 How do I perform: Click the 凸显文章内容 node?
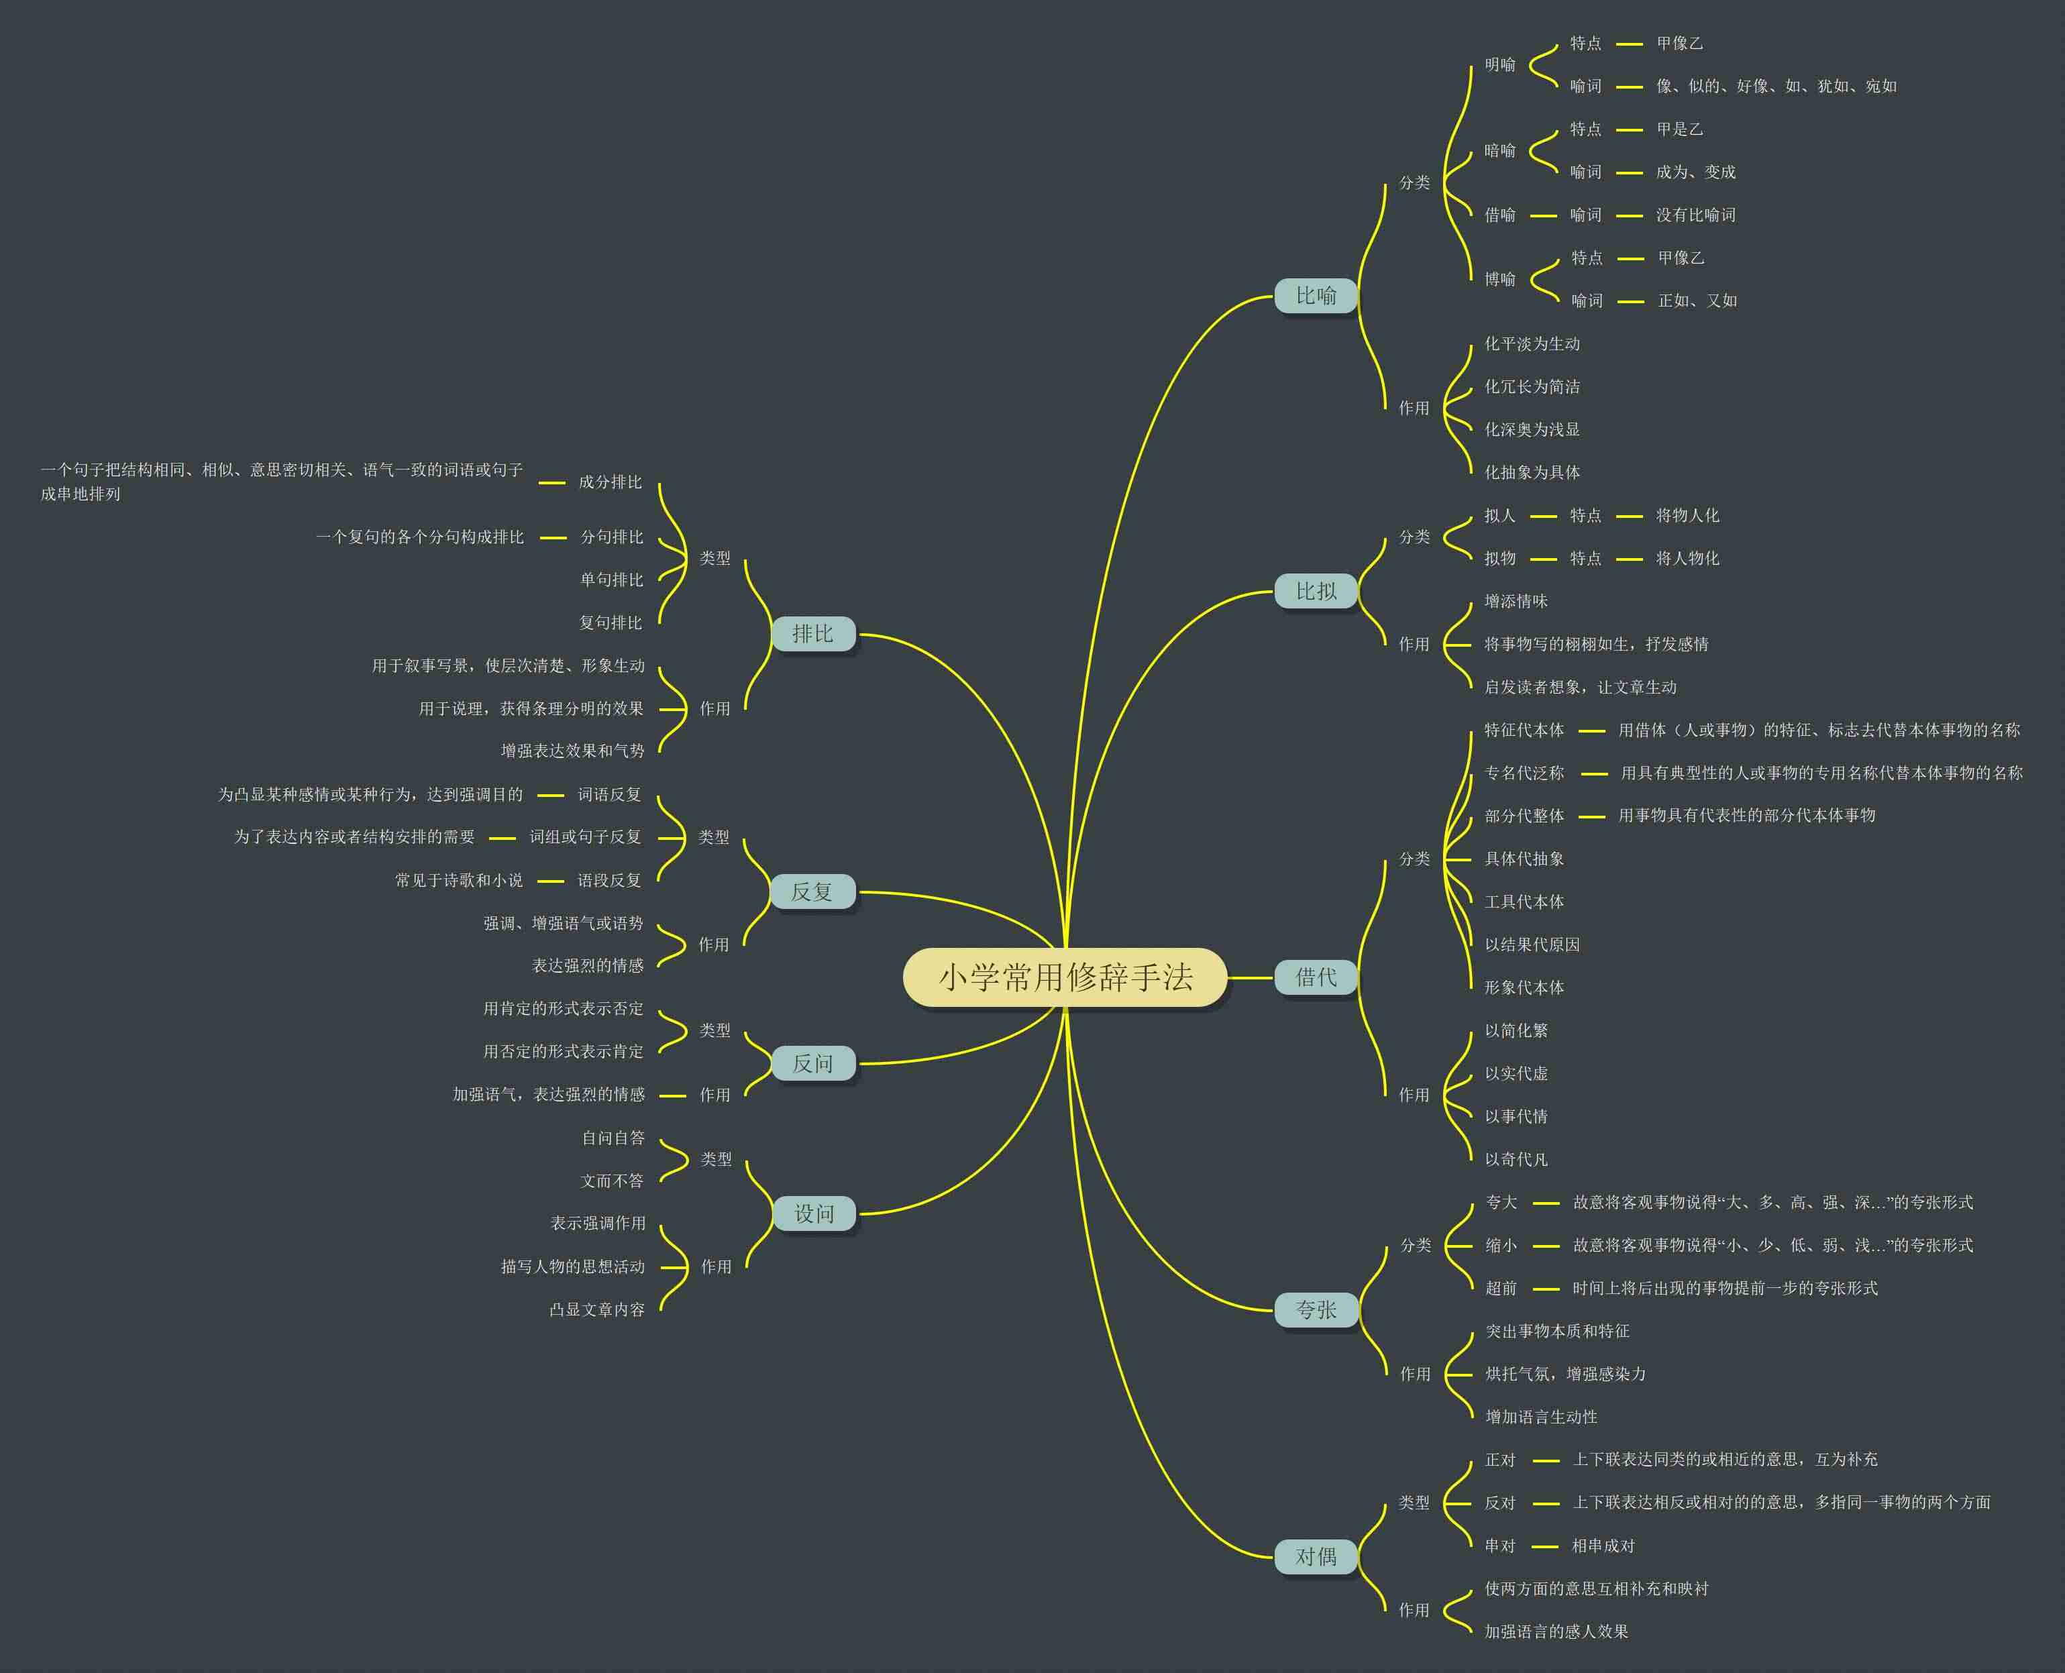[x=596, y=1309]
